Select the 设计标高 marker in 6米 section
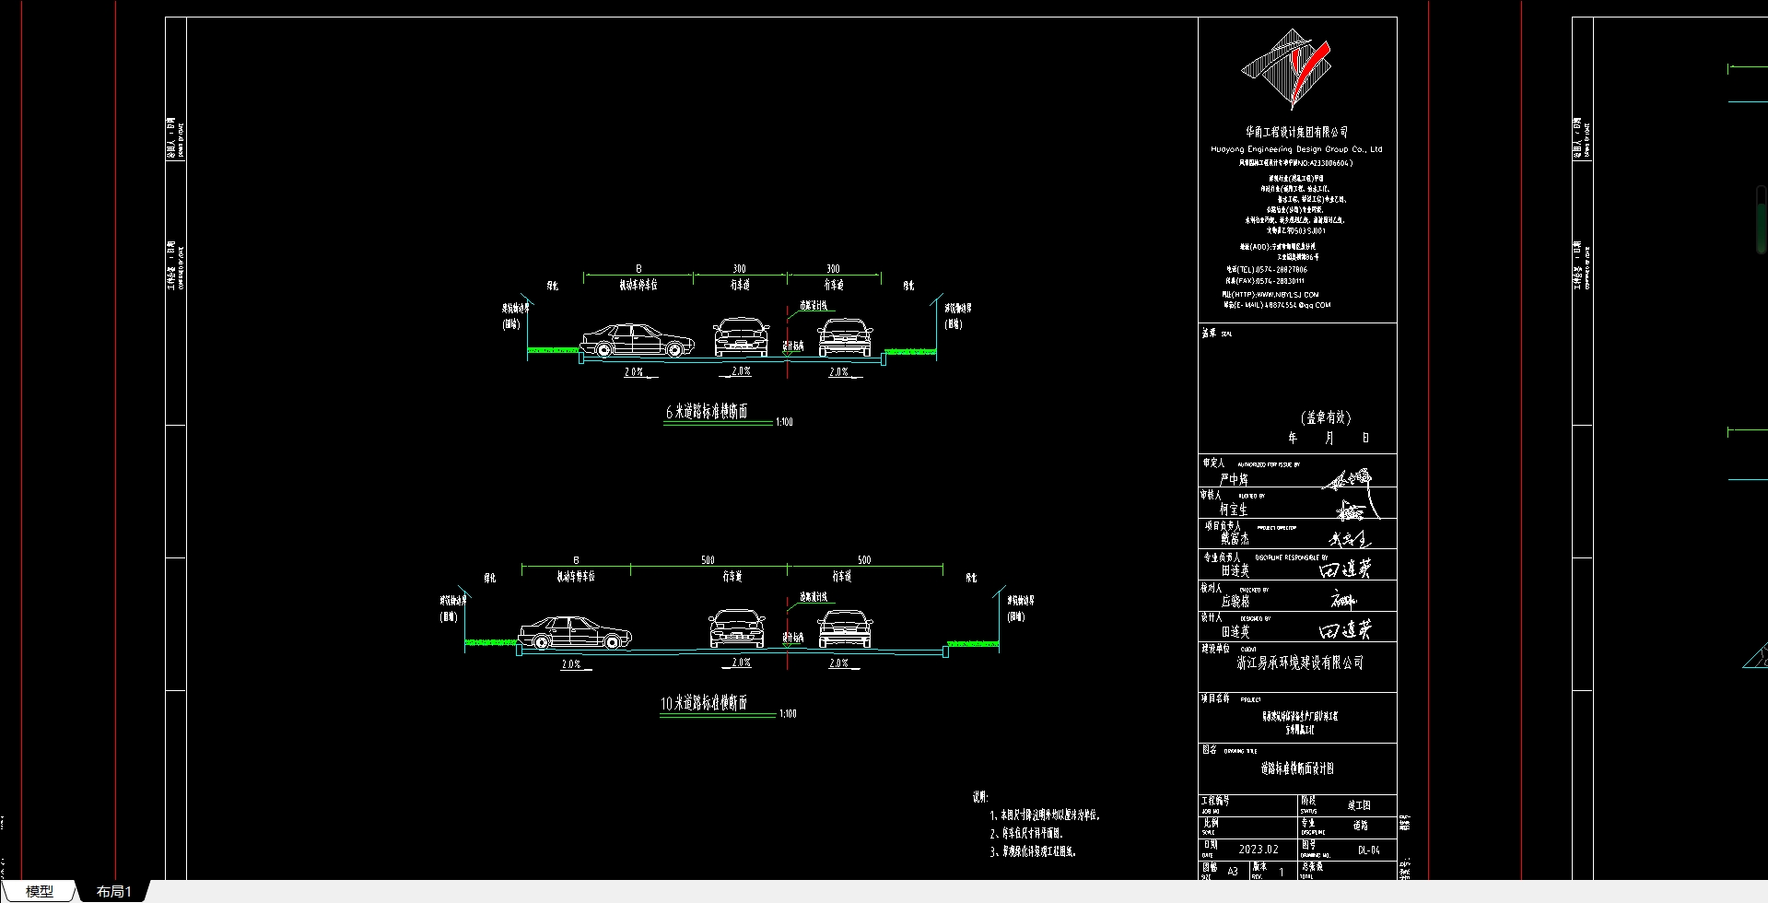 click(793, 346)
